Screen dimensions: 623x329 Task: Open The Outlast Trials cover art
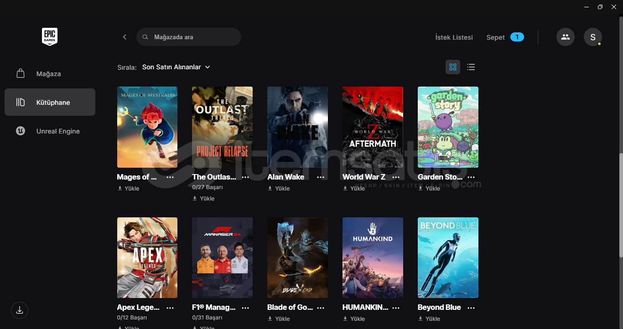click(x=222, y=127)
